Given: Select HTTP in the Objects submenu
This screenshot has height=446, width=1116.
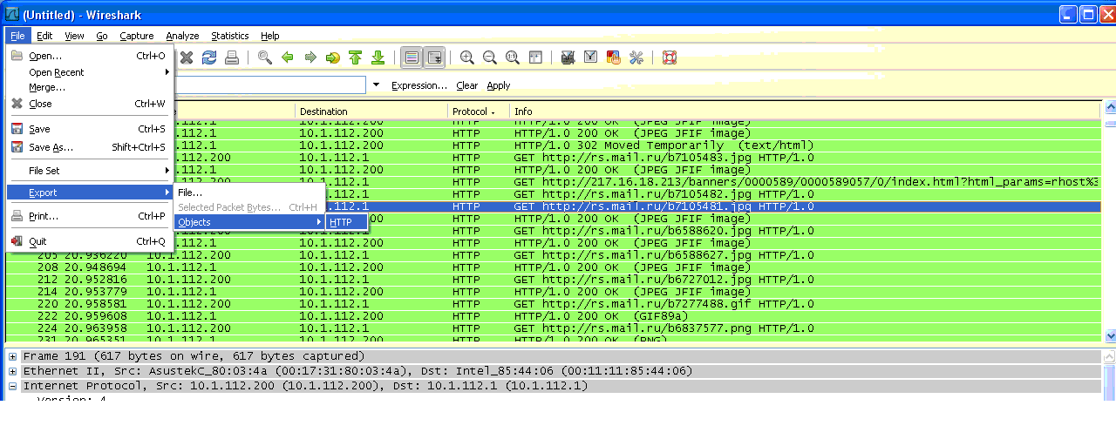Looking at the screenshot, I should [x=342, y=222].
